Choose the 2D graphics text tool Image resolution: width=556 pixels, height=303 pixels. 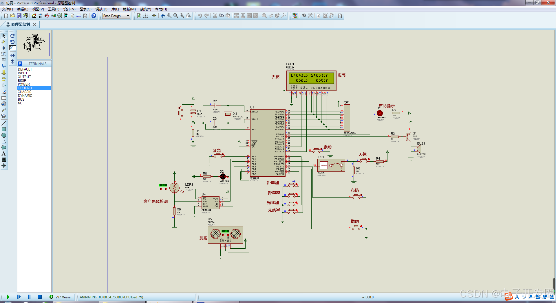pos(4,154)
